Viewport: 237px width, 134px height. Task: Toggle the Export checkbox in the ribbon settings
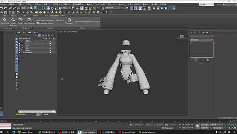(38, 23)
